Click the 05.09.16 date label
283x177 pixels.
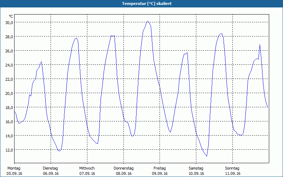pos(14,173)
